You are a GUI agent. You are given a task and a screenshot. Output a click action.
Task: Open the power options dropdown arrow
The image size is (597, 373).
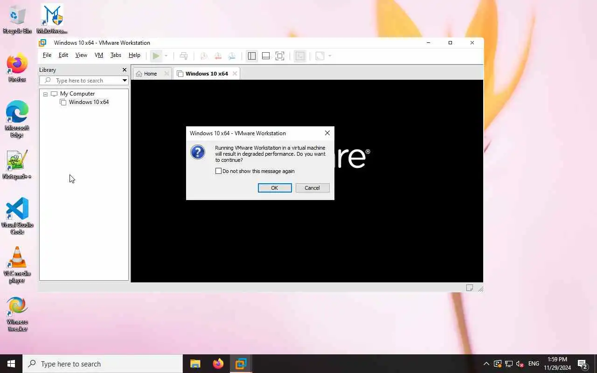click(166, 56)
